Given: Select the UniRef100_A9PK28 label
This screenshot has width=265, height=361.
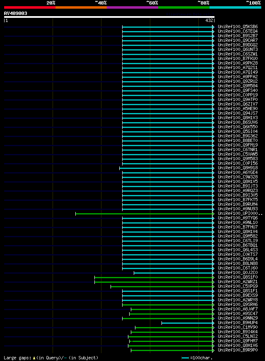Looking at the screenshot, I should point(238,63).
